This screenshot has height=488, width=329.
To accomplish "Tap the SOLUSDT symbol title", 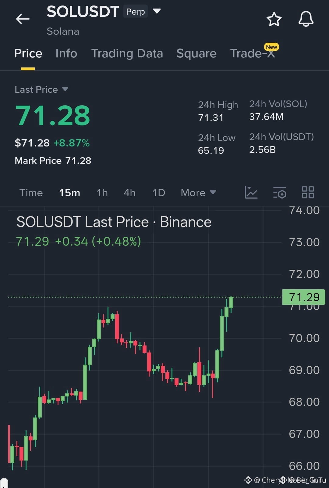I will (83, 12).
